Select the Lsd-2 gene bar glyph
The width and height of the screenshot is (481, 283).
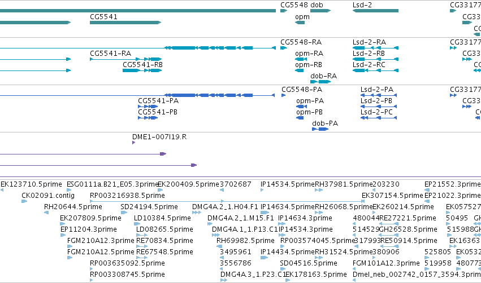(x=375, y=11)
